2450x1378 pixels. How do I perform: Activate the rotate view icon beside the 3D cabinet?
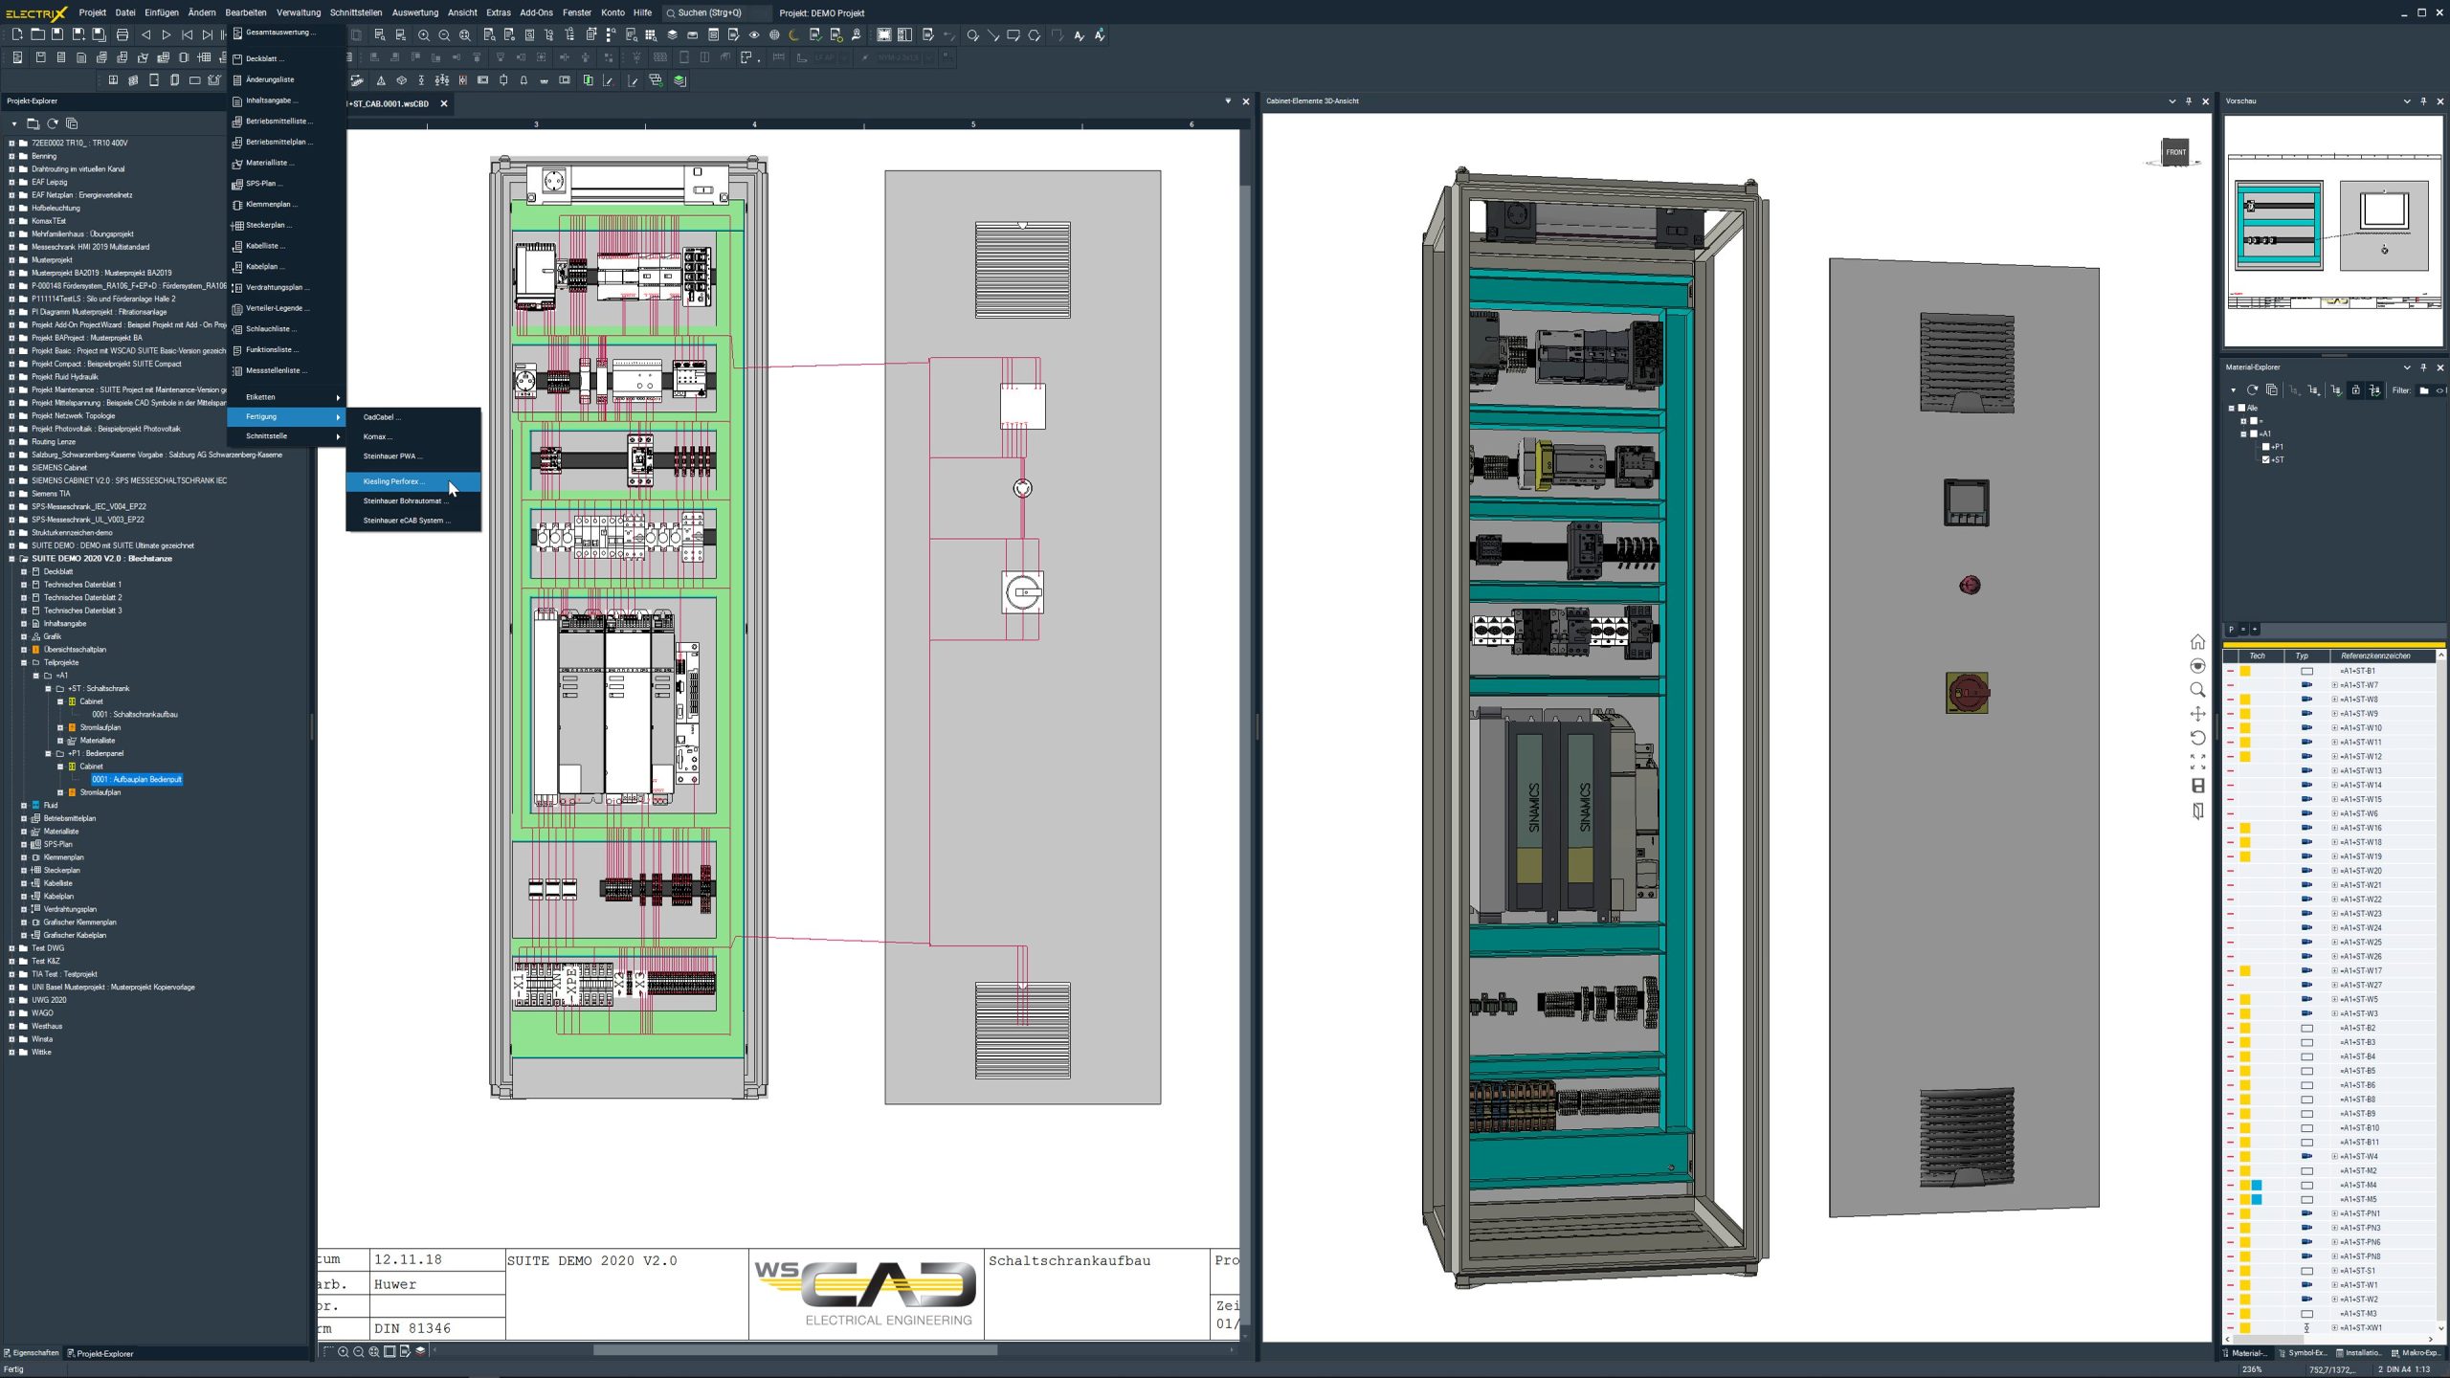[2198, 736]
